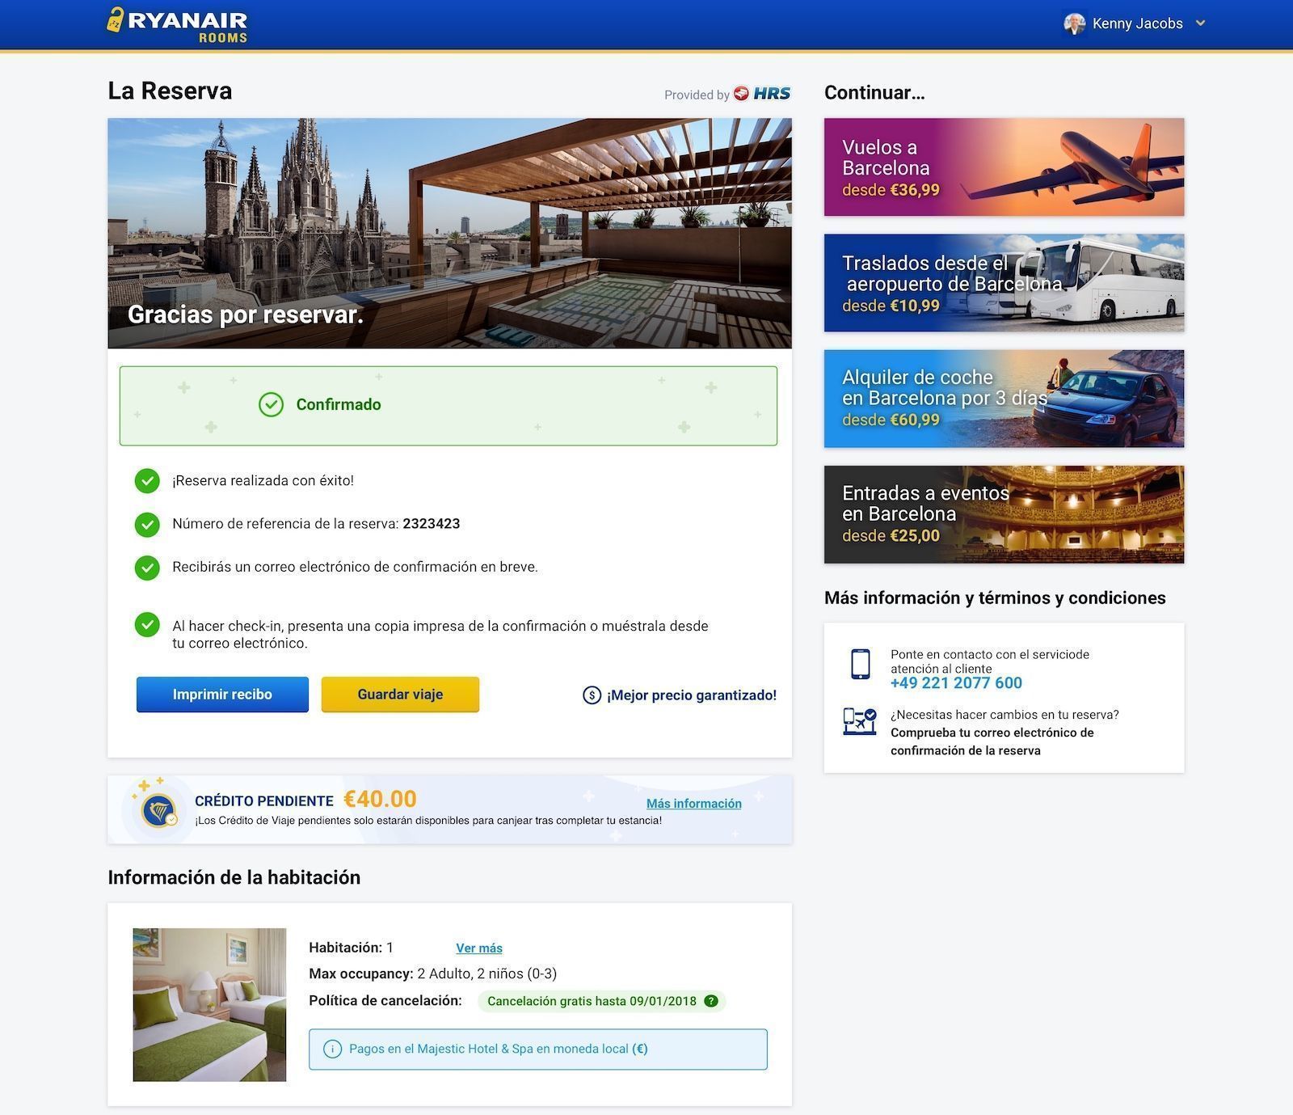
Task: Open Más información about pending credit
Action: [x=694, y=804]
